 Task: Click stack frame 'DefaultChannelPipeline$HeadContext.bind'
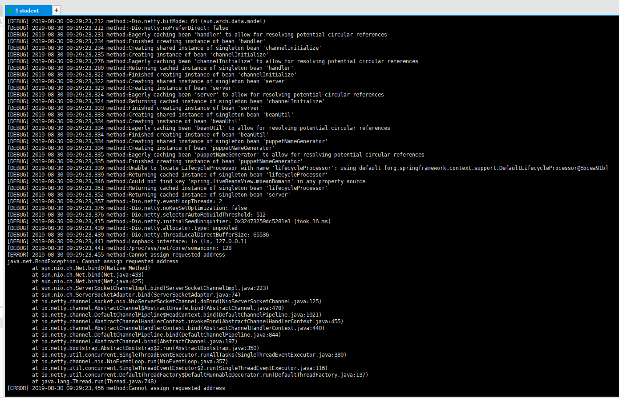177,315
